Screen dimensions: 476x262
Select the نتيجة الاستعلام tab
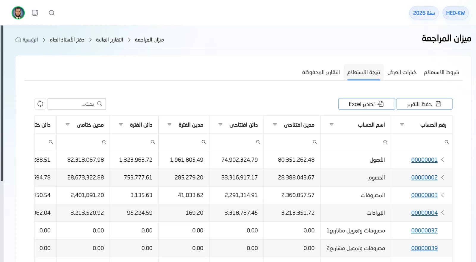364,72
